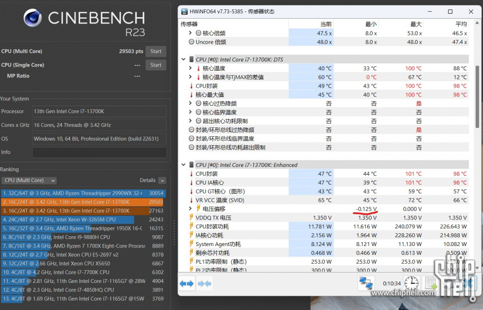Expand the 电压偏移 row
Image resolution: width=483 pixels, height=310 pixels.
point(190,209)
